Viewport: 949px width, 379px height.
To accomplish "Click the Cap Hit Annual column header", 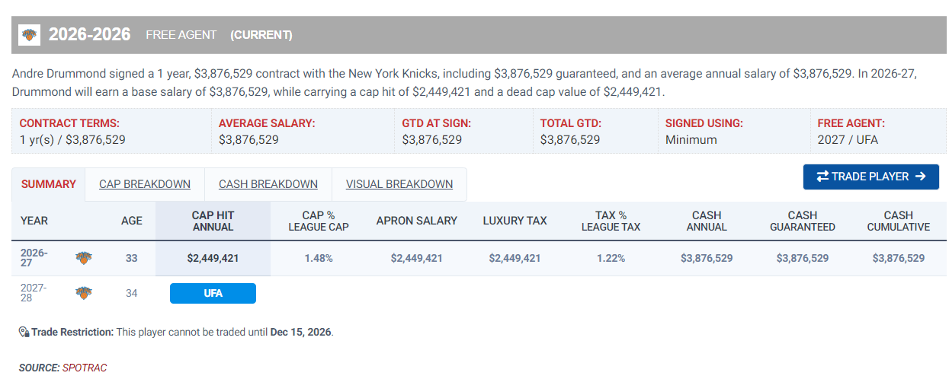I will click(213, 221).
